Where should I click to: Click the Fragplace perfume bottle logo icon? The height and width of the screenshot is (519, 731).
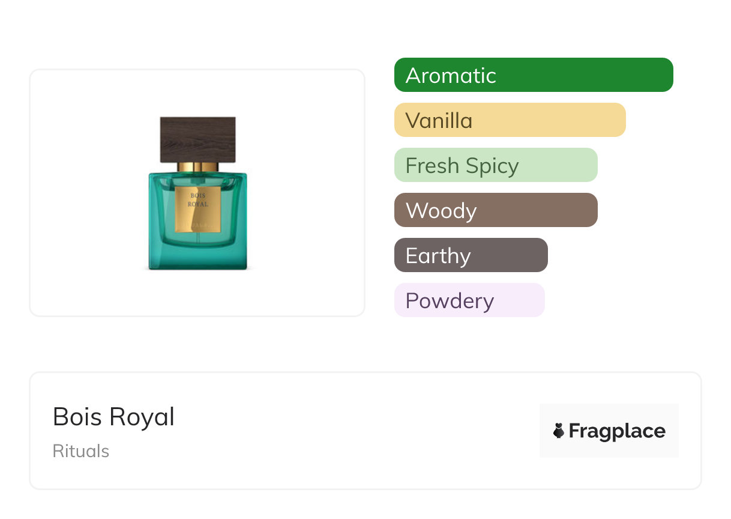tap(559, 431)
